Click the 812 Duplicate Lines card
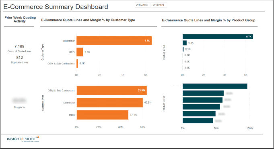 [20, 60]
